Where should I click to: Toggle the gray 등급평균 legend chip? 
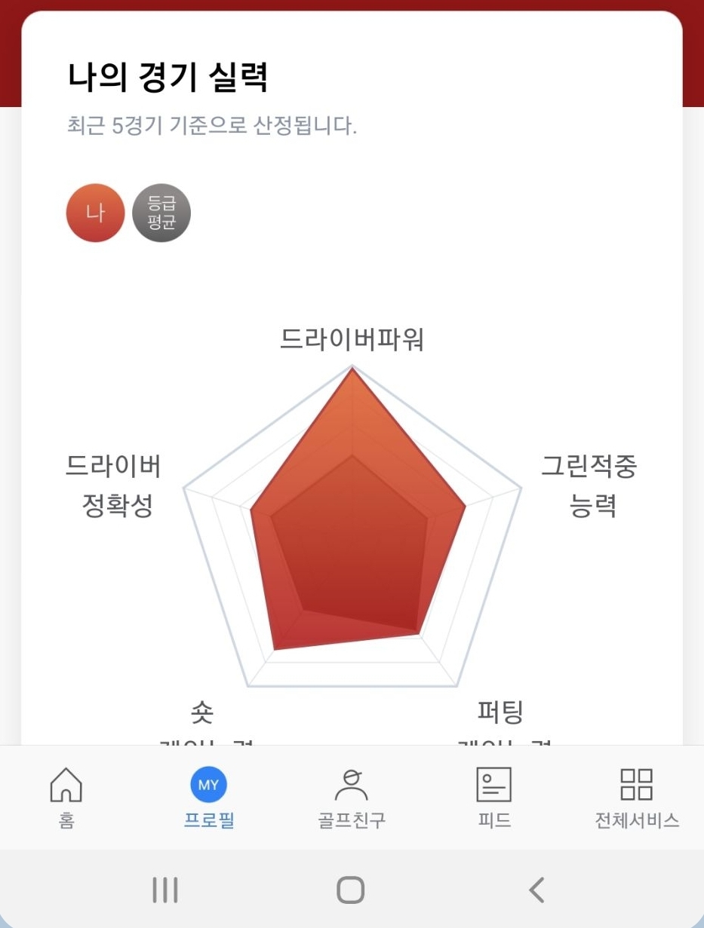161,213
